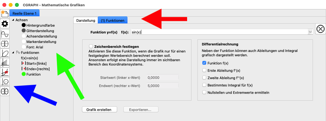Image resolution: width=326 pixels, height=121 pixels.
Task: Enable the Zeichenbereich festlegen checkbox
Action: coord(91,46)
